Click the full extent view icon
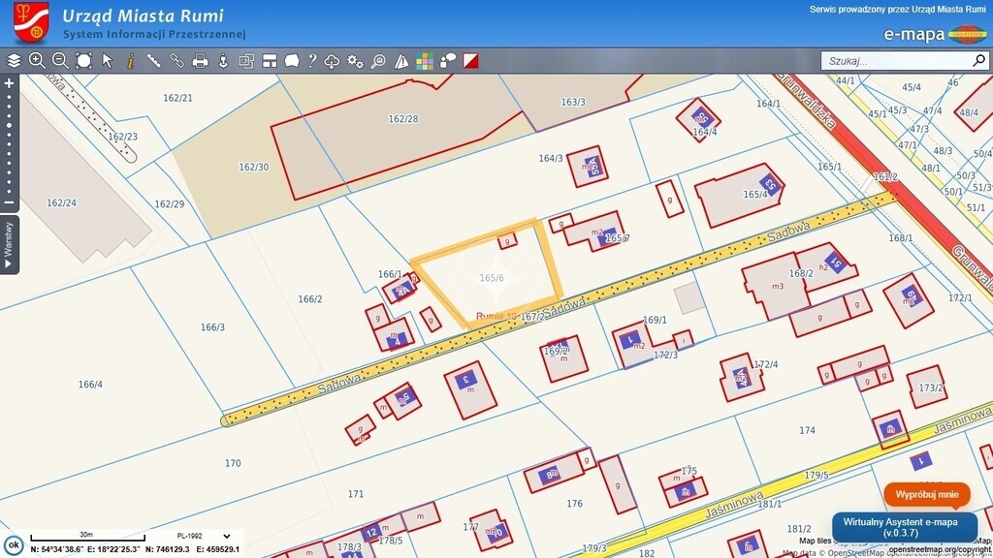 [84, 61]
